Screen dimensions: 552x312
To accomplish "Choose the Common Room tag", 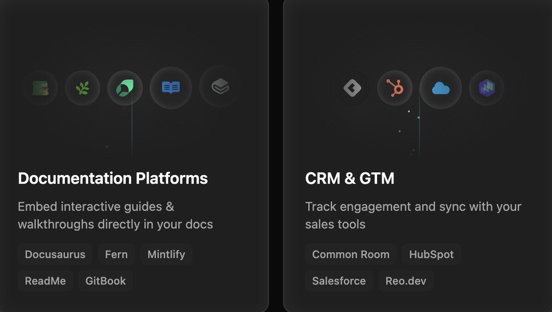I will click(351, 254).
